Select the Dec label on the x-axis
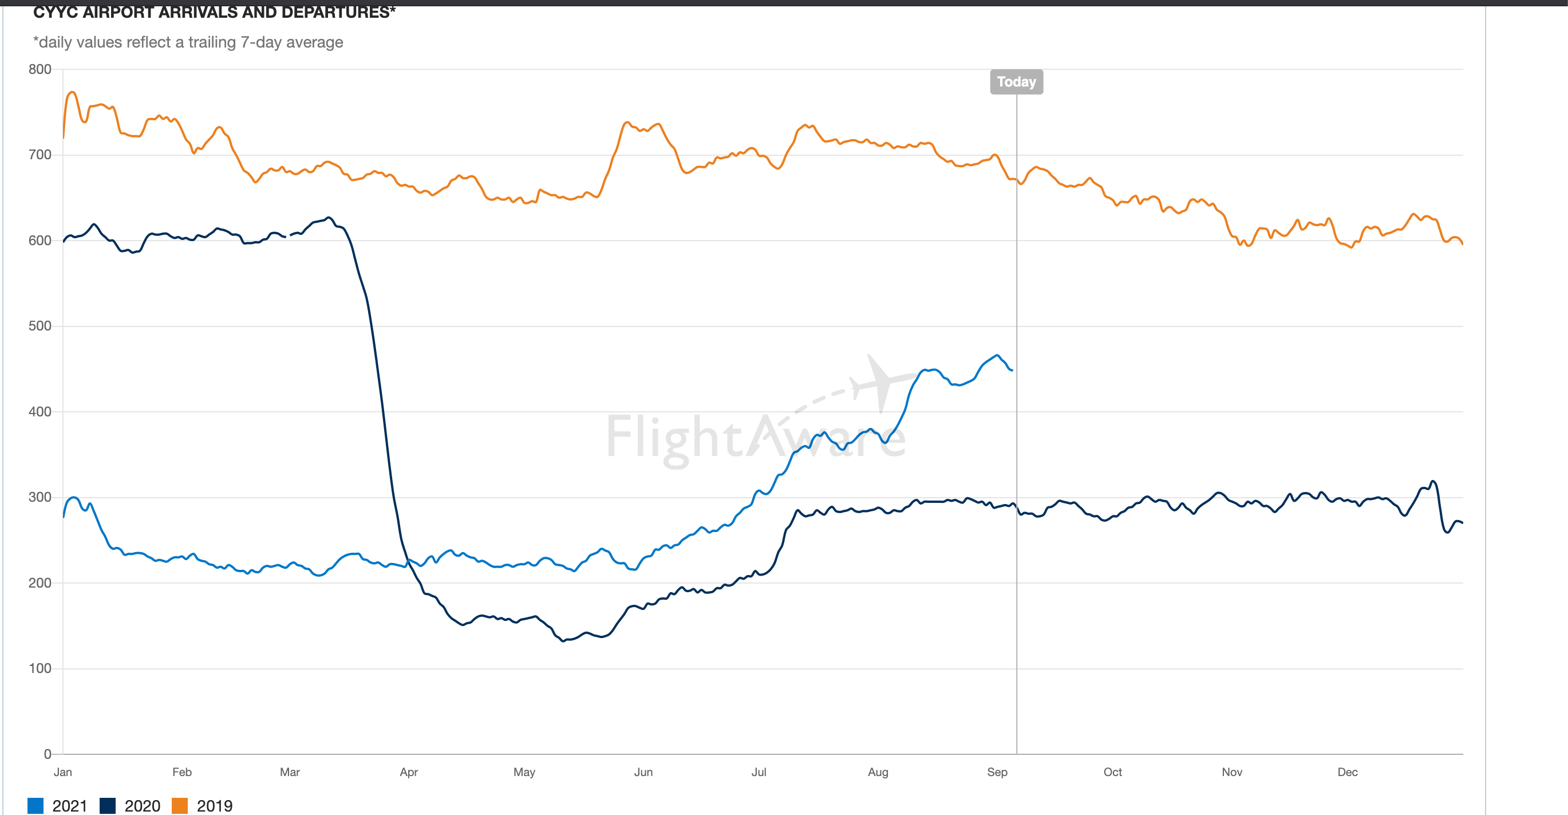This screenshot has height=815, width=1568. pos(1348,771)
